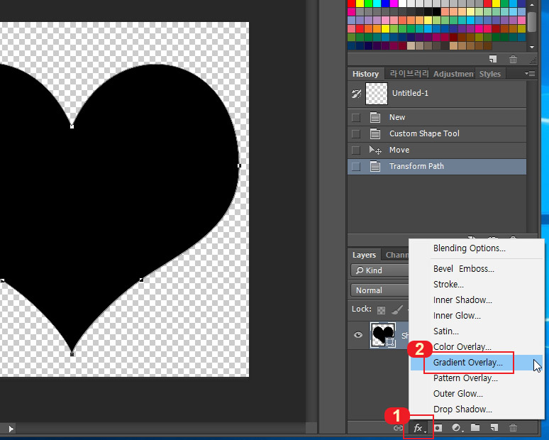
Task: Switch to the Channels tab
Action: pos(396,255)
